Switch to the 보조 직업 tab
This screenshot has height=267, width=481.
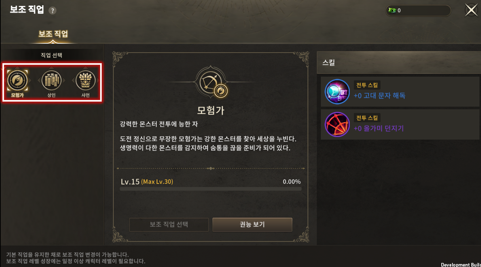click(x=53, y=34)
